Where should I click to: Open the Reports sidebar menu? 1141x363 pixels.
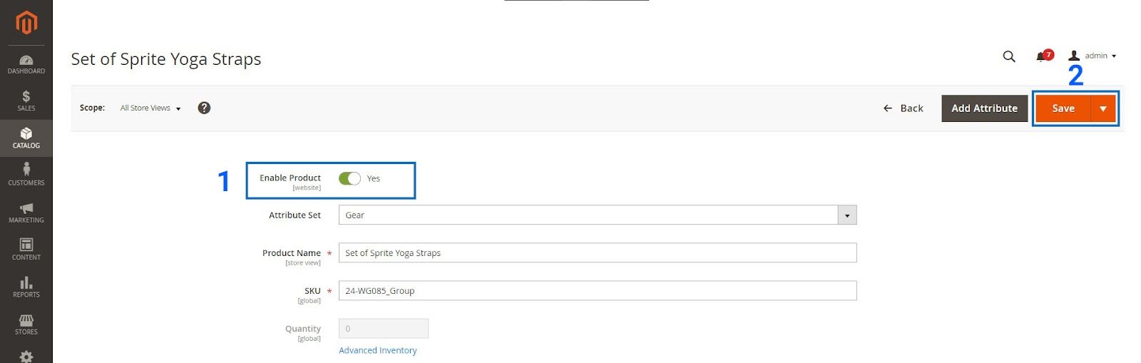coord(26,287)
